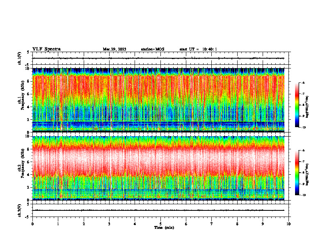Image resolution: width=325 pixels, height=251 pixels.
Task: Click ch.2 colorbar label '-10'
Action: [304, 195]
